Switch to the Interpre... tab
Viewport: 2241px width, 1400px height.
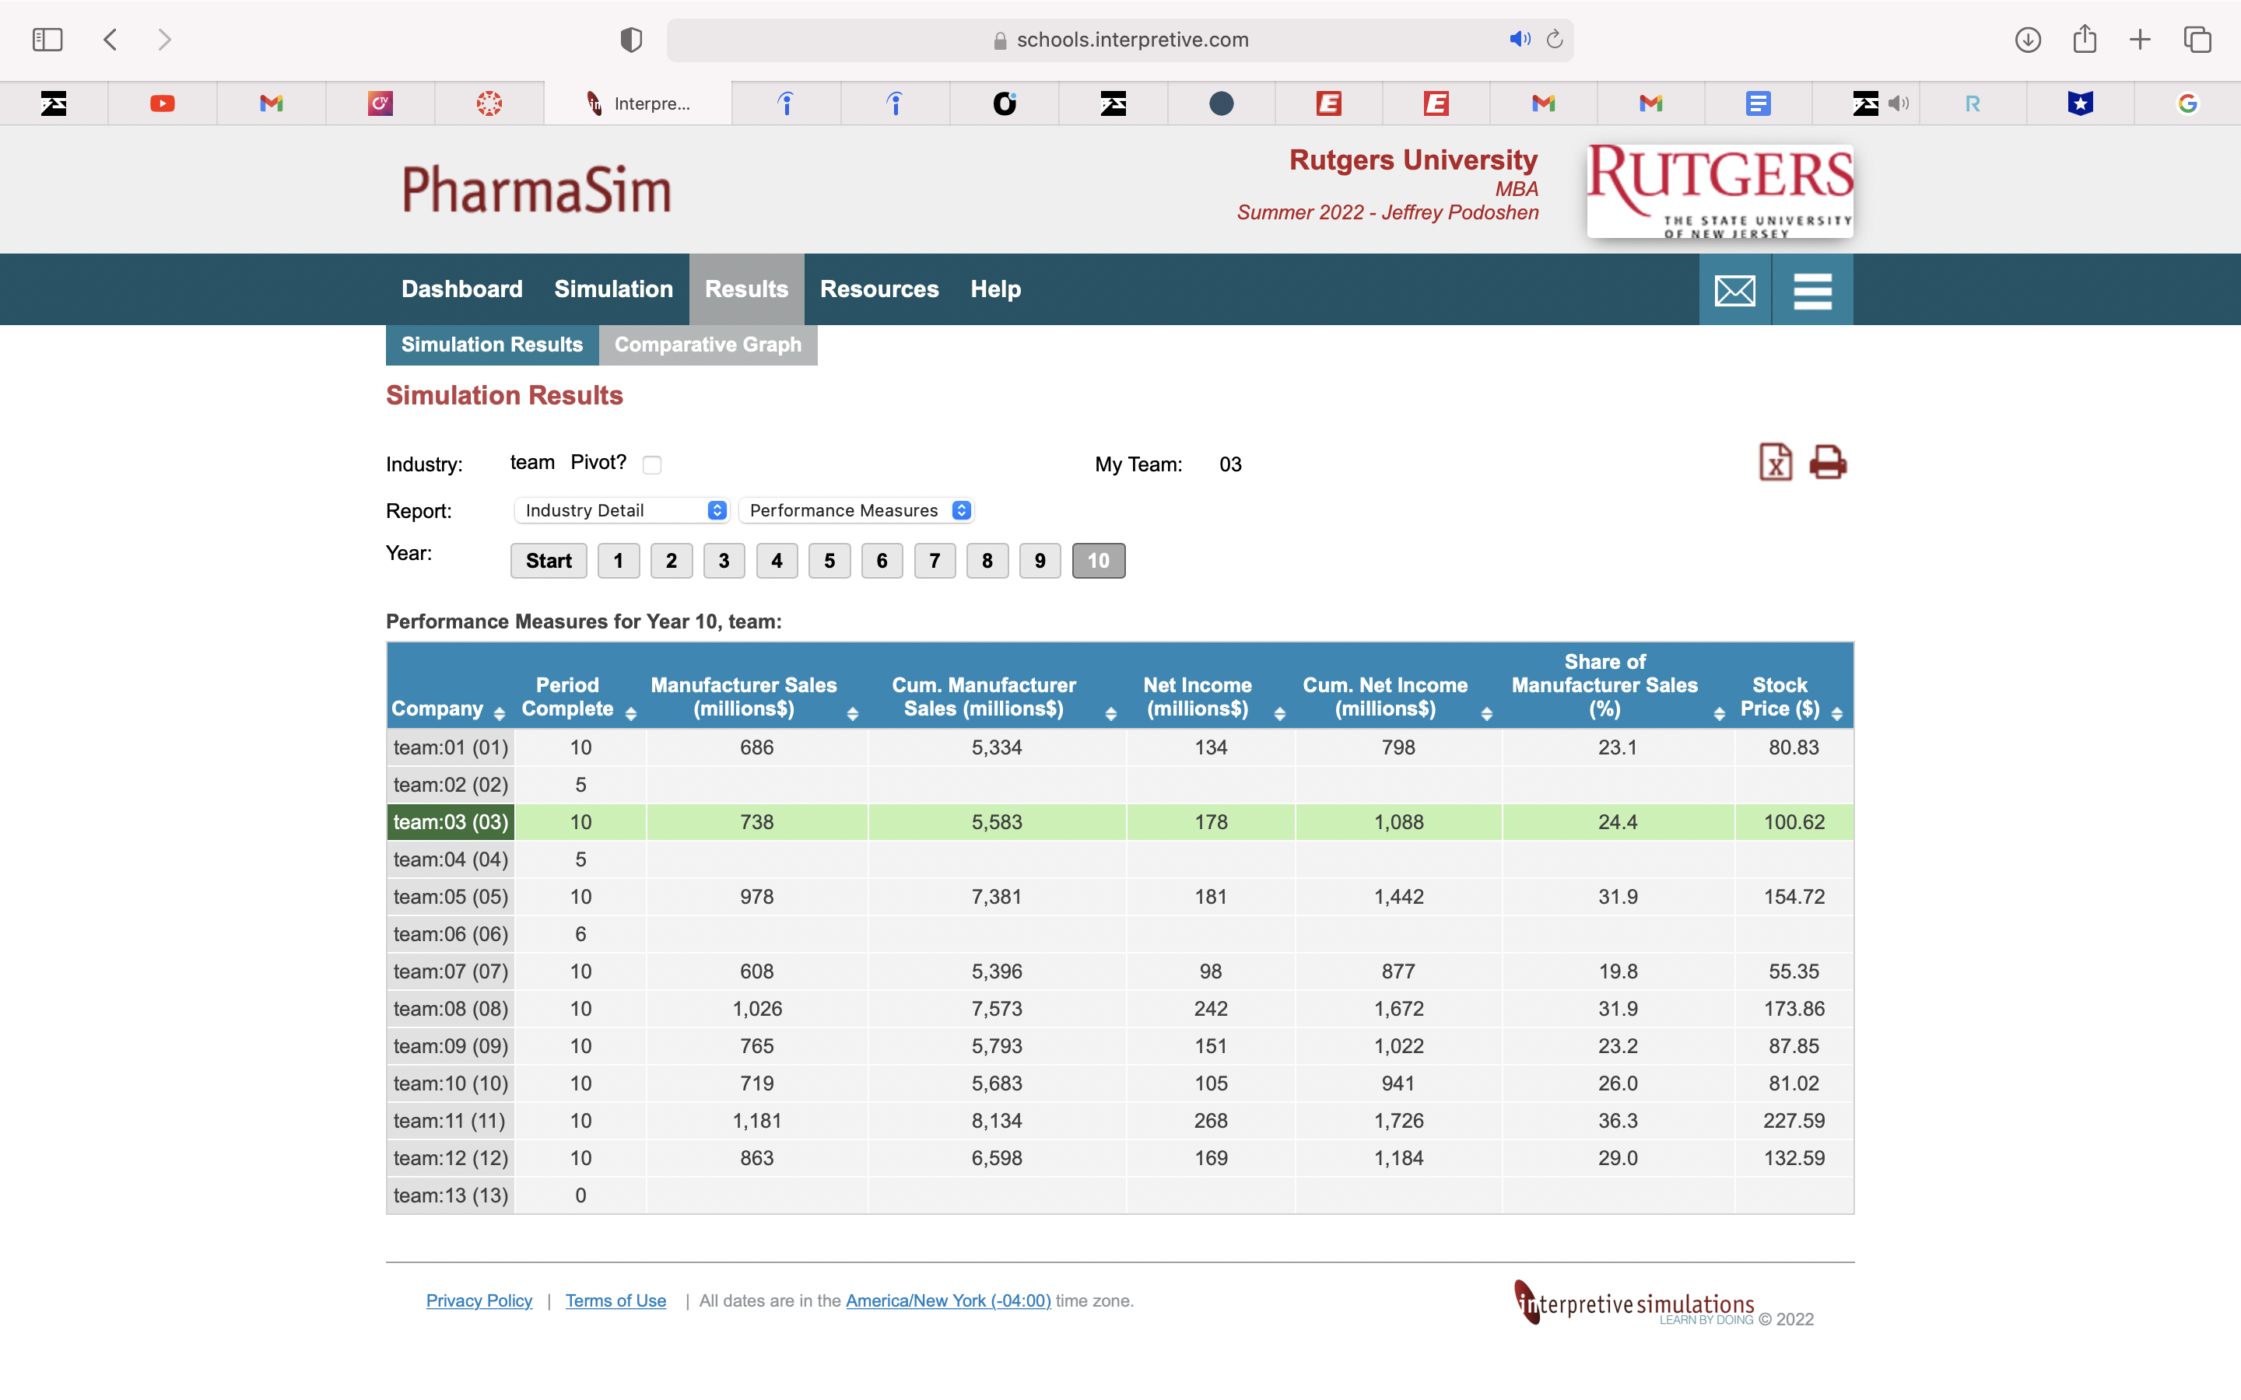[638, 103]
